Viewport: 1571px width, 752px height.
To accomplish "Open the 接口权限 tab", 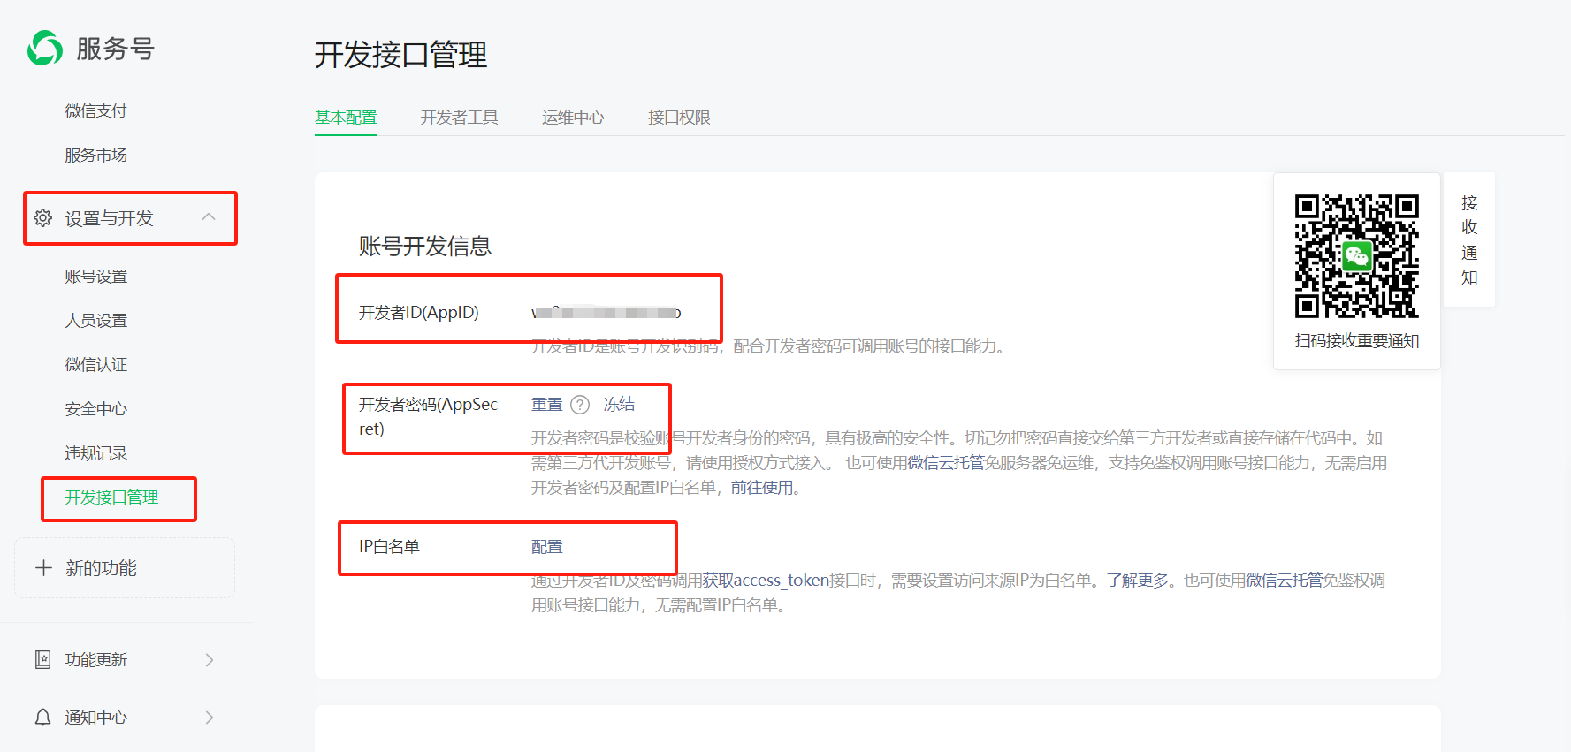I will click(x=679, y=118).
